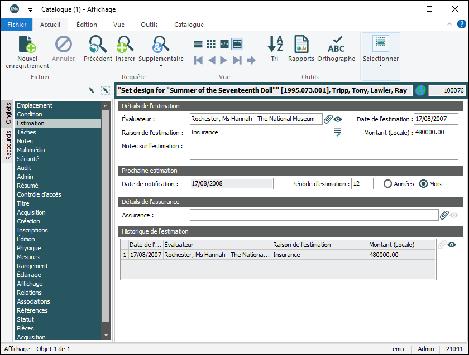Click the globe icon next to record title
469x355 pixels.
pyautogui.click(x=420, y=90)
